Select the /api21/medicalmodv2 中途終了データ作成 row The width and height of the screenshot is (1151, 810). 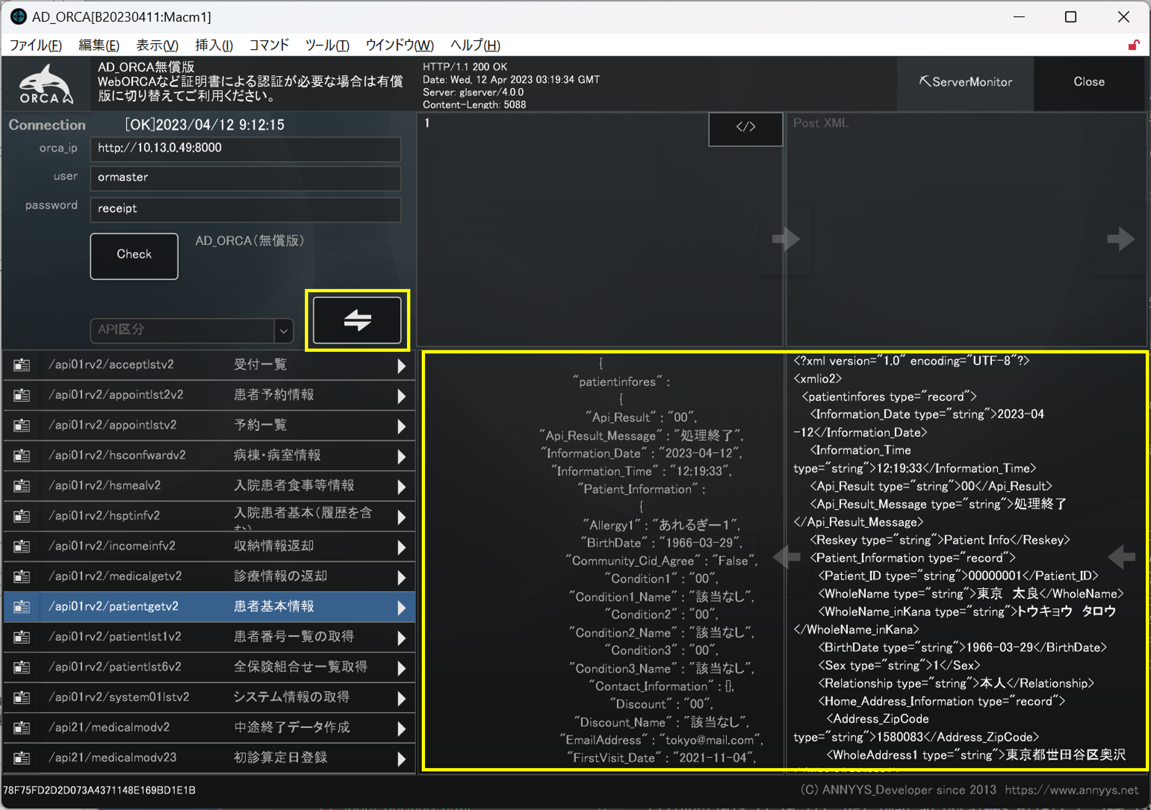pyautogui.click(x=210, y=727)
